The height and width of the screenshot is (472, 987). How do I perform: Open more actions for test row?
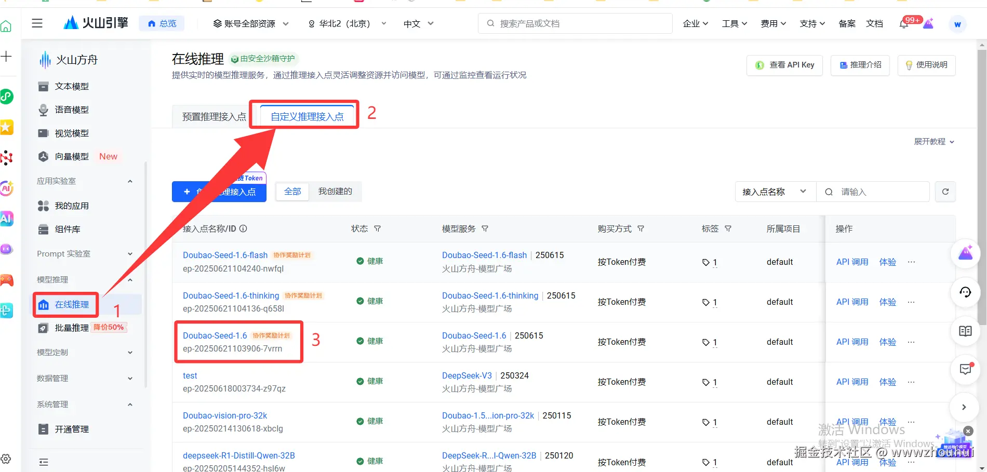tap(911, 382)
